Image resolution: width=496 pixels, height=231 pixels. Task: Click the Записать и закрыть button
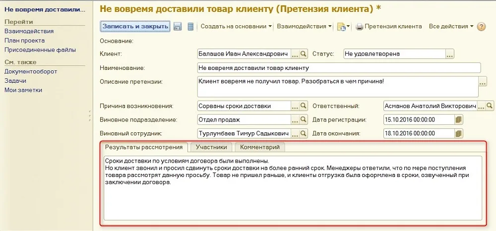click(135, 27)
